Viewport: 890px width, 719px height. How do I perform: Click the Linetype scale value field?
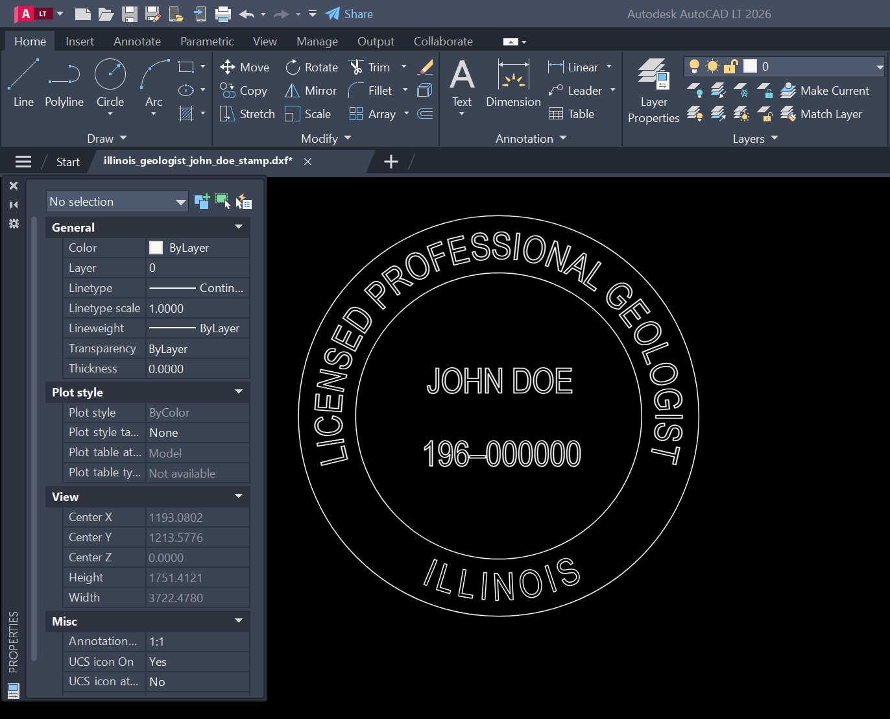[x=198, y=308]
